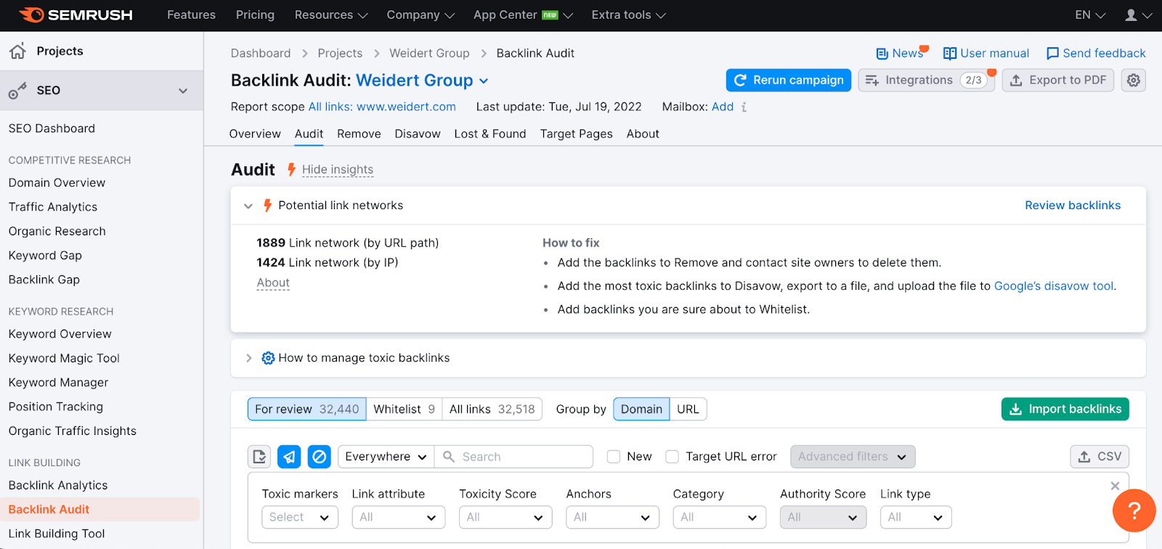Open the App Center menu
This screenshot has height=549, width=1162.
point(524,15)
